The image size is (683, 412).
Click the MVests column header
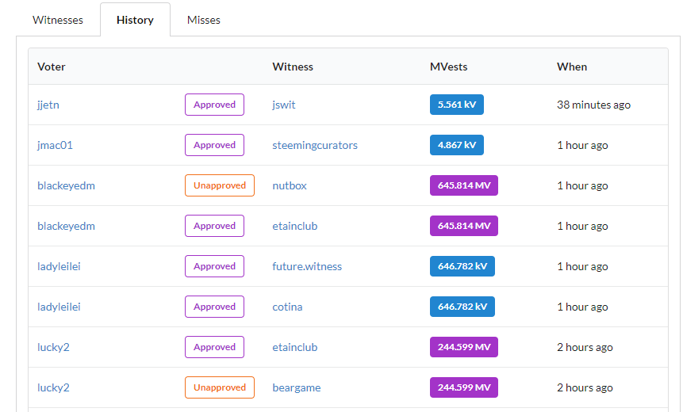point(449,67)
